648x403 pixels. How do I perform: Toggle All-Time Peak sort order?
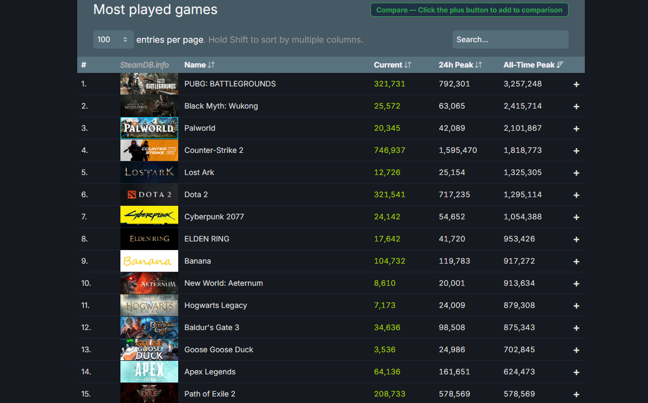(533, 65)
